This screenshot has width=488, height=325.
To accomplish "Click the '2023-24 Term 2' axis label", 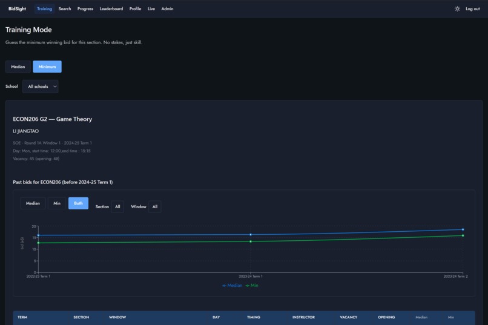I will click(x=455, y=276).
